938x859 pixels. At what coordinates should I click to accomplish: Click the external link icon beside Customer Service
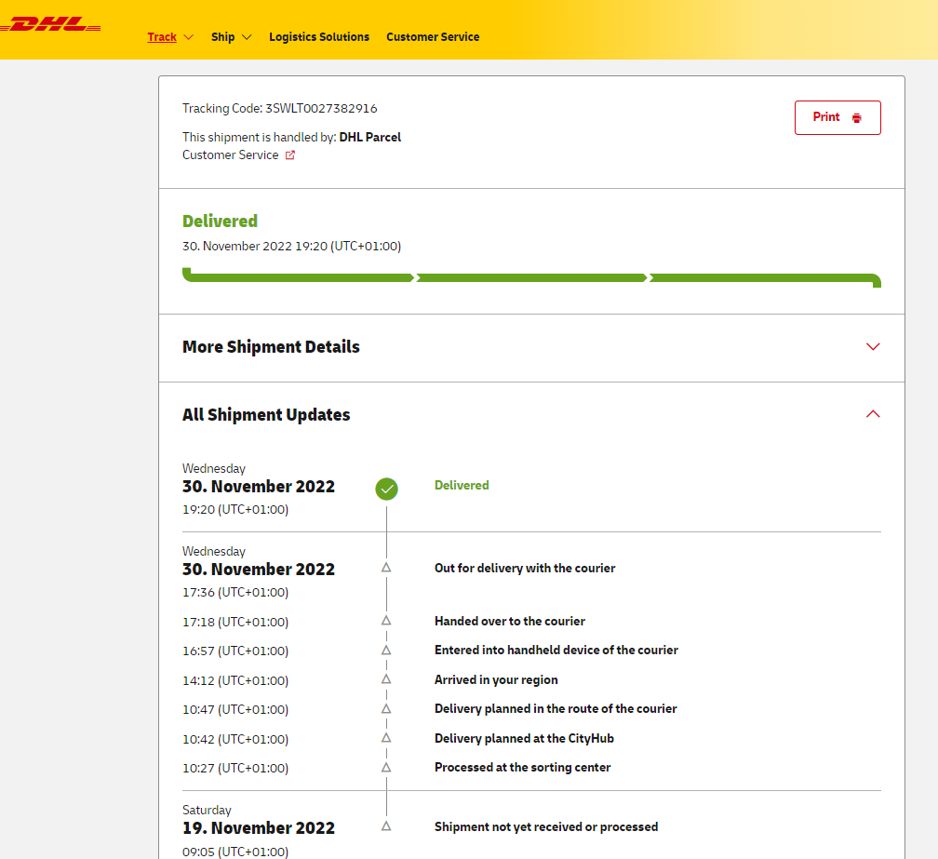coord(290,155)
